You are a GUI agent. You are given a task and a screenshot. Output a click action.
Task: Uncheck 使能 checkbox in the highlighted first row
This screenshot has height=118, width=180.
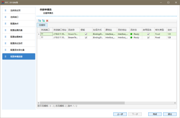point(86,34)
